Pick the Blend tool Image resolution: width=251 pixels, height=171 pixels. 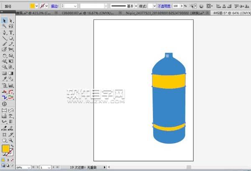11,79
